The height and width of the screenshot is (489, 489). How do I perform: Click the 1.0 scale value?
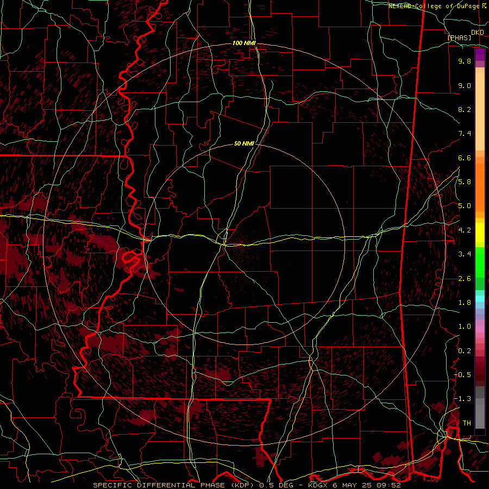coord(465,327)
